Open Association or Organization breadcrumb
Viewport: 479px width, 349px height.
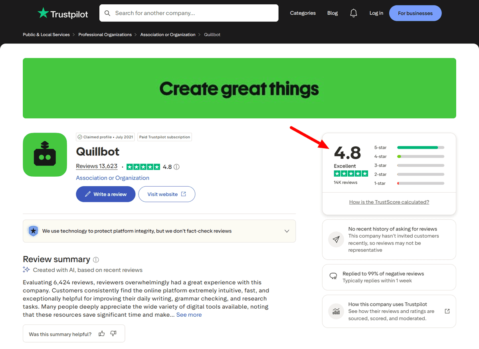point(168,35)
